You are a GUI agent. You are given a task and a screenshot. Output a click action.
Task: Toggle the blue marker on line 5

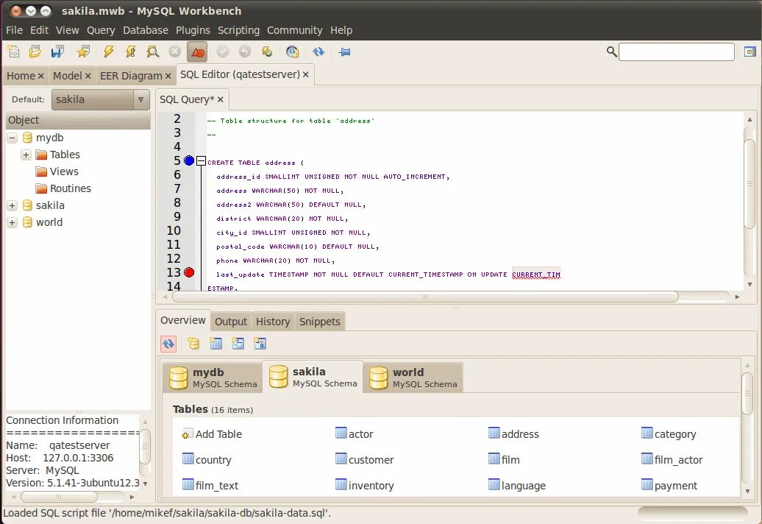pyautogui.click(x=189, y=160)
